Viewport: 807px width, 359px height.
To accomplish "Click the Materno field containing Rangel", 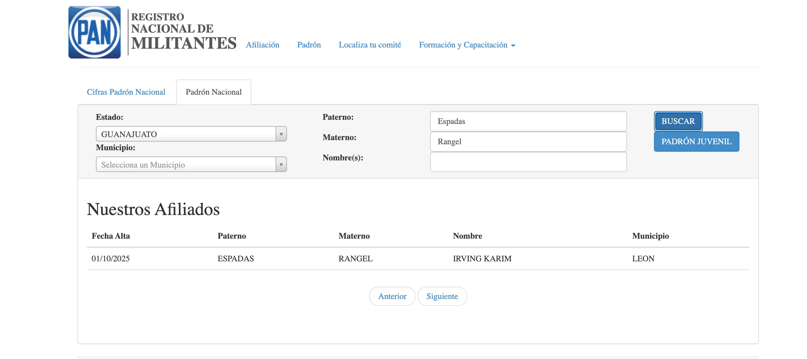I will pos(528,142).
